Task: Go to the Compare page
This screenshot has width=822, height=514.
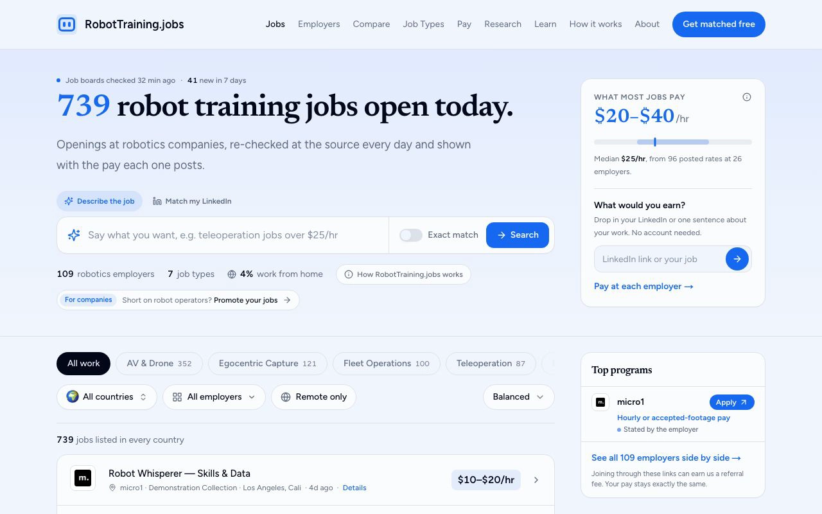Action: point(371,24)
